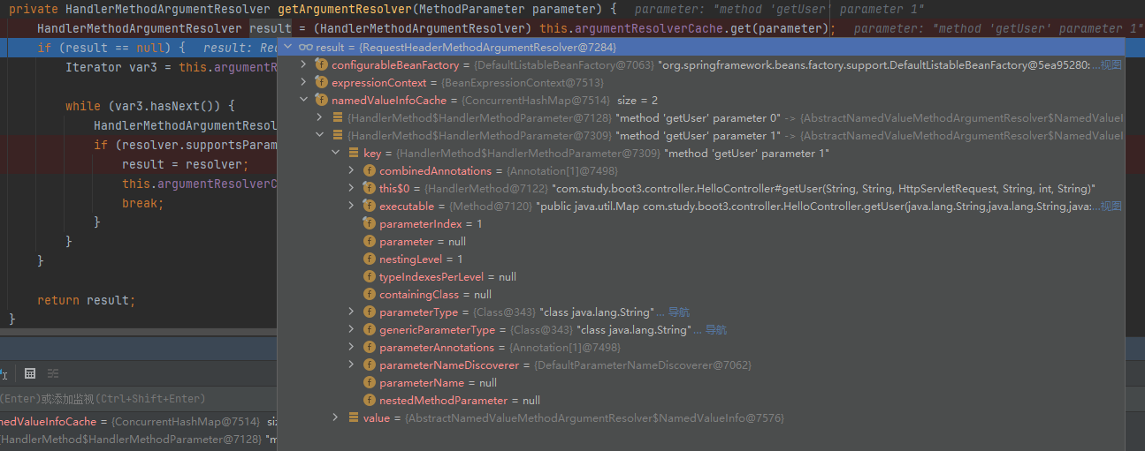1145x451 pixels.
Task: Click the field icon of combinedAnnotations
Action: [370, 170]
